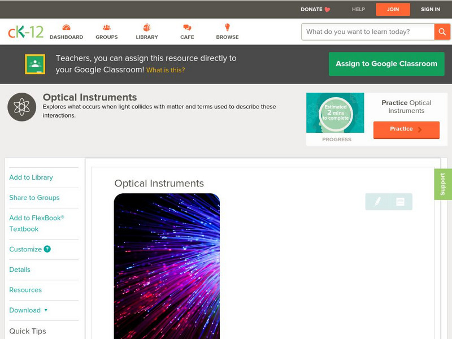452x339 pixels.
Task: Focus the 'What do you want to learn today?' search field
Action: pyautogui.click(x=368, y=32)
